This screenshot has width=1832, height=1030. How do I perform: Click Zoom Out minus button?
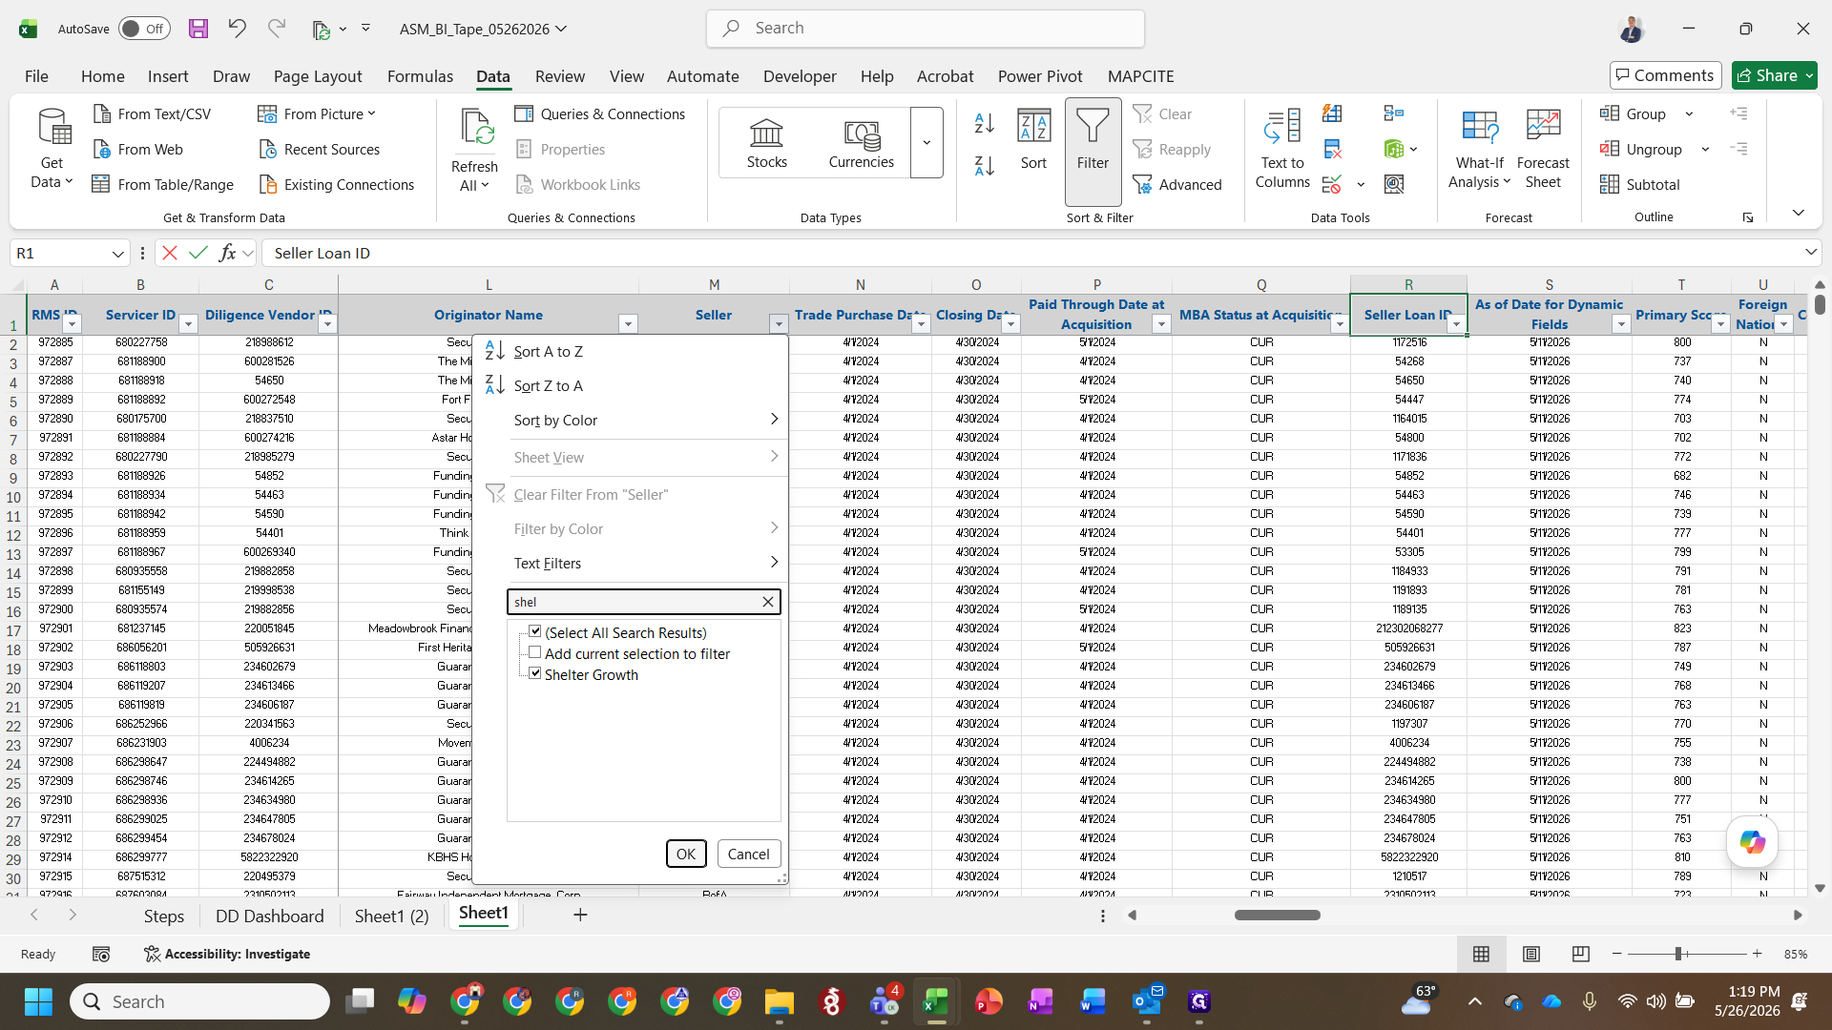coord(1616,954)
